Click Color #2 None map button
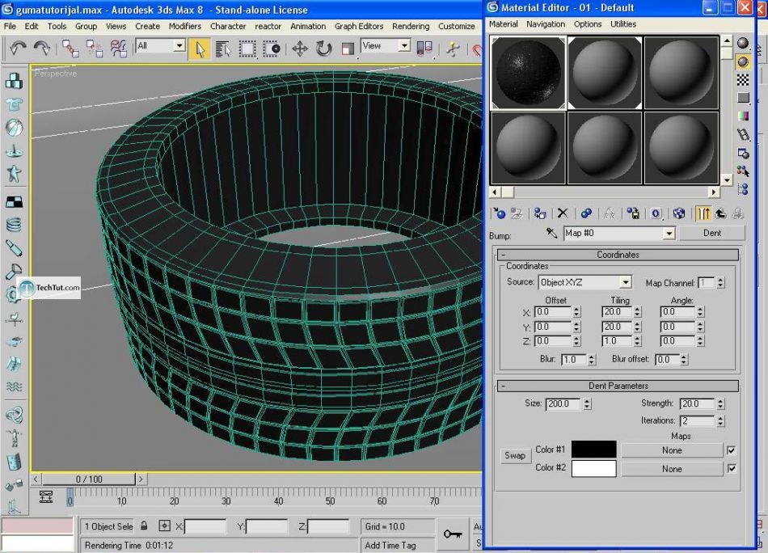 tap(672, 469)
